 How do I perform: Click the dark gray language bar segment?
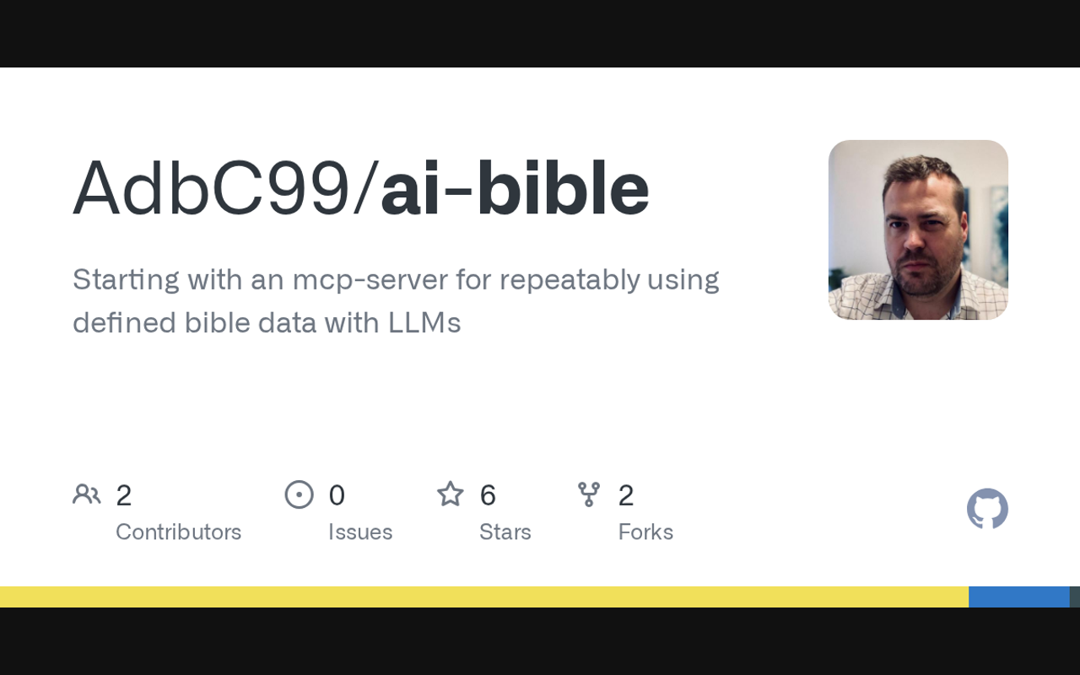1075,597
